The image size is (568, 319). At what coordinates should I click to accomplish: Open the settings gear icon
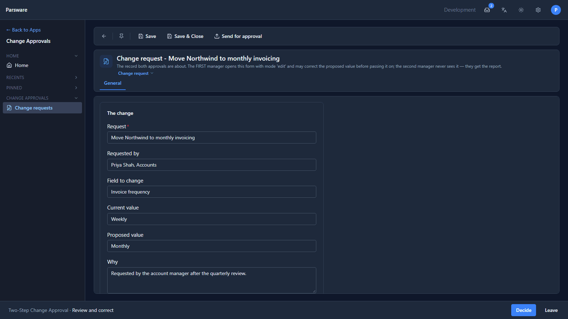click(538, 10)
